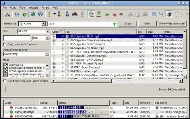Viewport: 190px width, 119px height.
Task: Click progress bar for 897655343578 transfer
Action: (83, 116)
